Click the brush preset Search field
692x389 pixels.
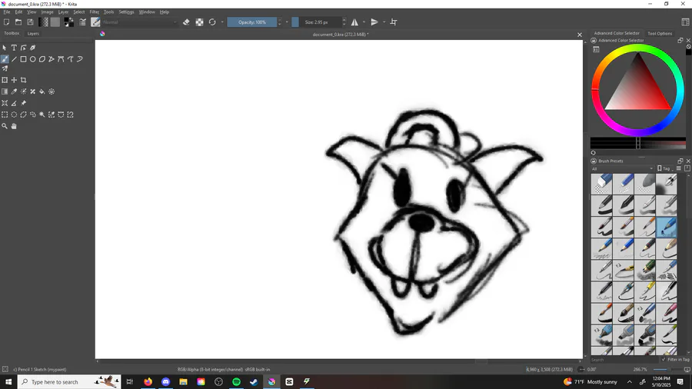(x=624, y=360)
